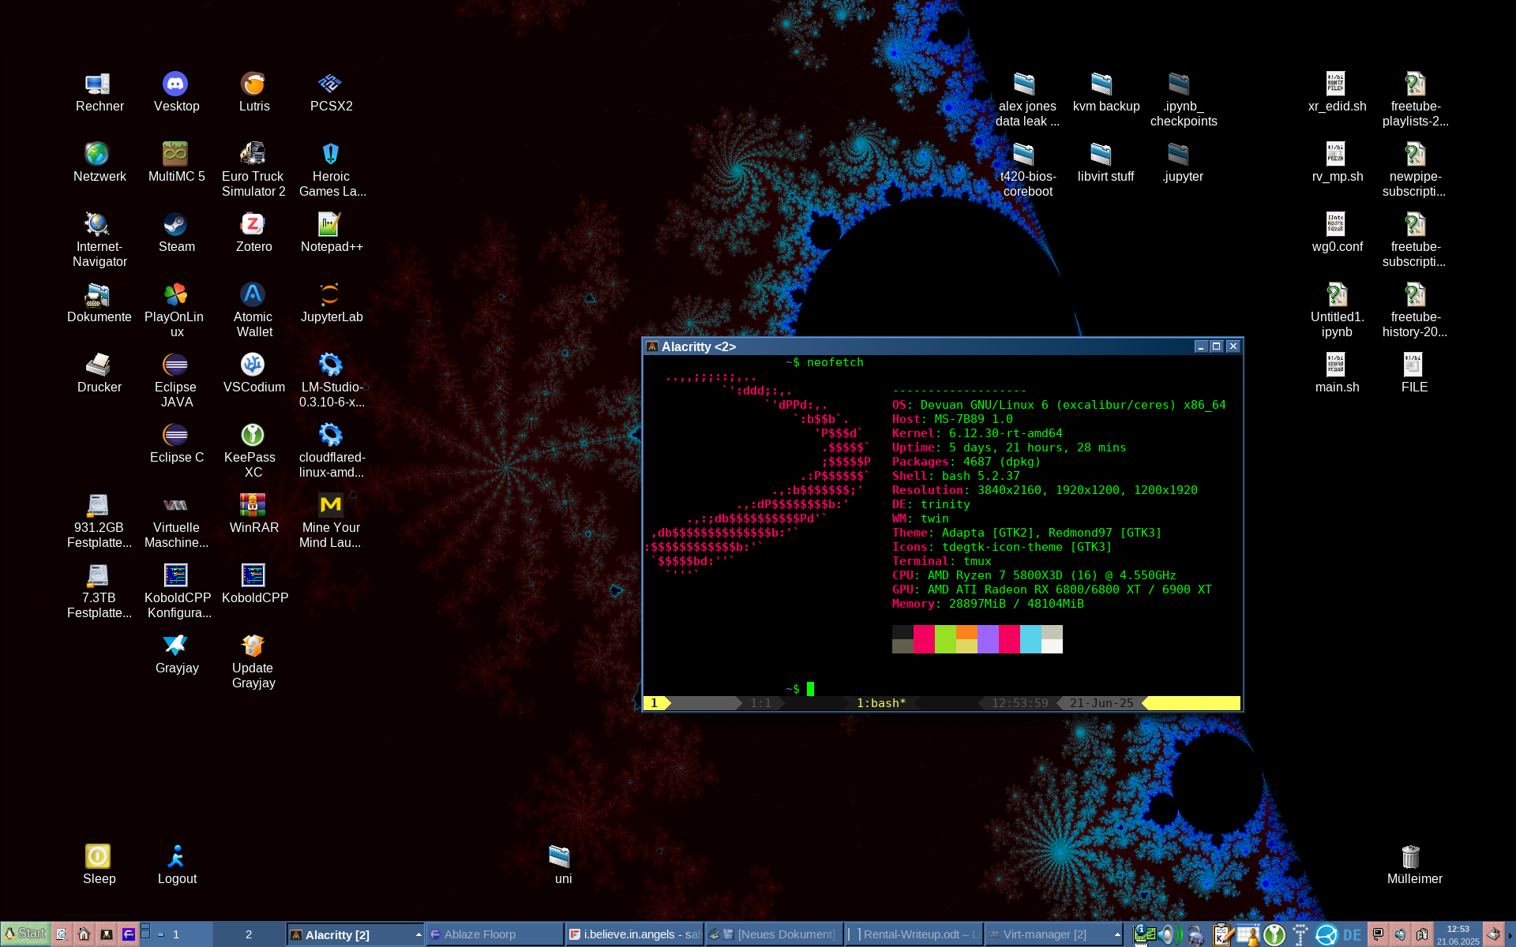Select the Untitled1.ipynb file
The image size is (1516, 947).
pyautogui.click(x=1336, y=310)
